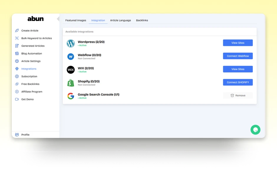Click the Shopify bag icon
277x169 pixels.
(x=71, y=83)
